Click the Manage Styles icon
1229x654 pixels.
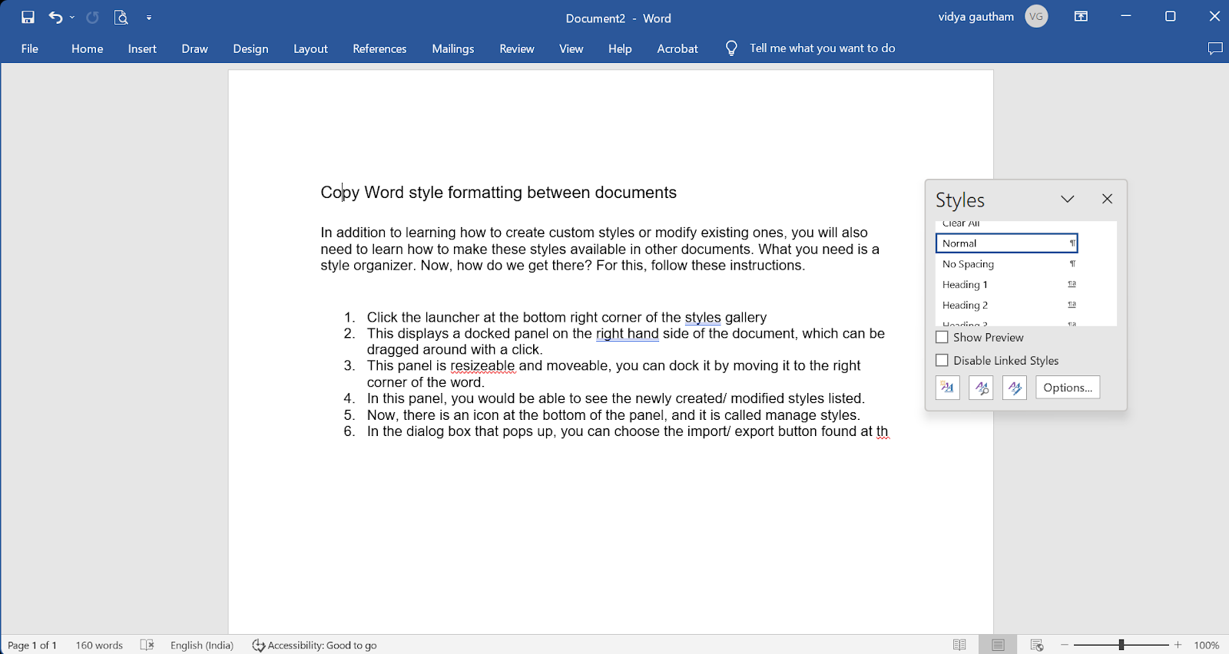[1015, 388]
